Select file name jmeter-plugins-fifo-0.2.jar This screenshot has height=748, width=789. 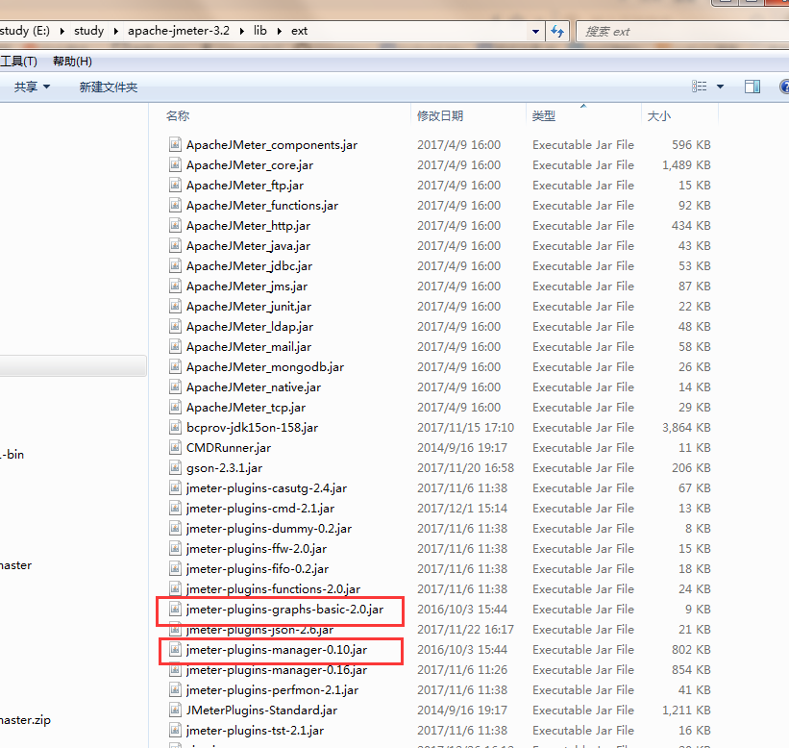[258, 569]
